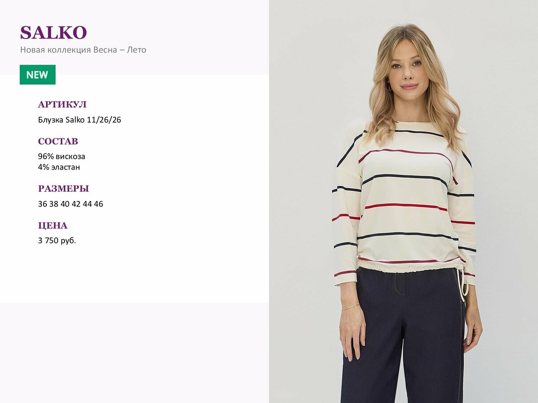This screenshot has height=403, width=538.
Task: Click the АРТИКУЛ heading
Action: [62, 104]
